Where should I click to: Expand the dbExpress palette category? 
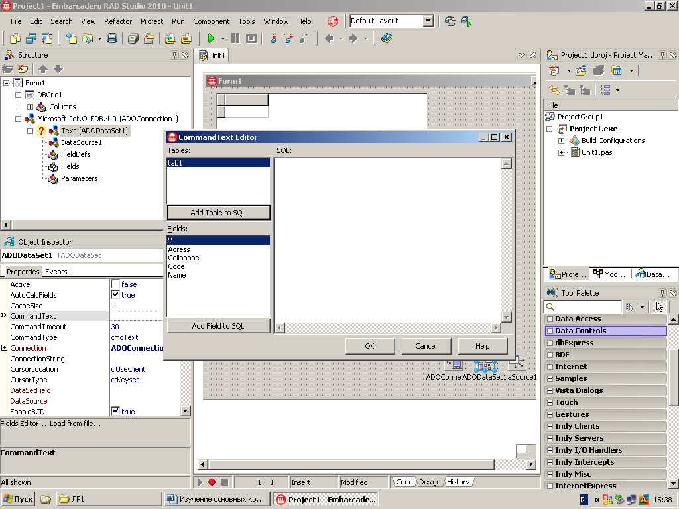click(x=550, y=343)
